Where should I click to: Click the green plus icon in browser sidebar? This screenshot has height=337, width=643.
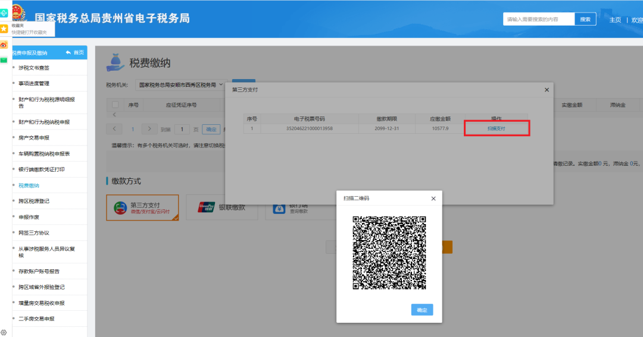pyautogui.click(x=4, y=13)
